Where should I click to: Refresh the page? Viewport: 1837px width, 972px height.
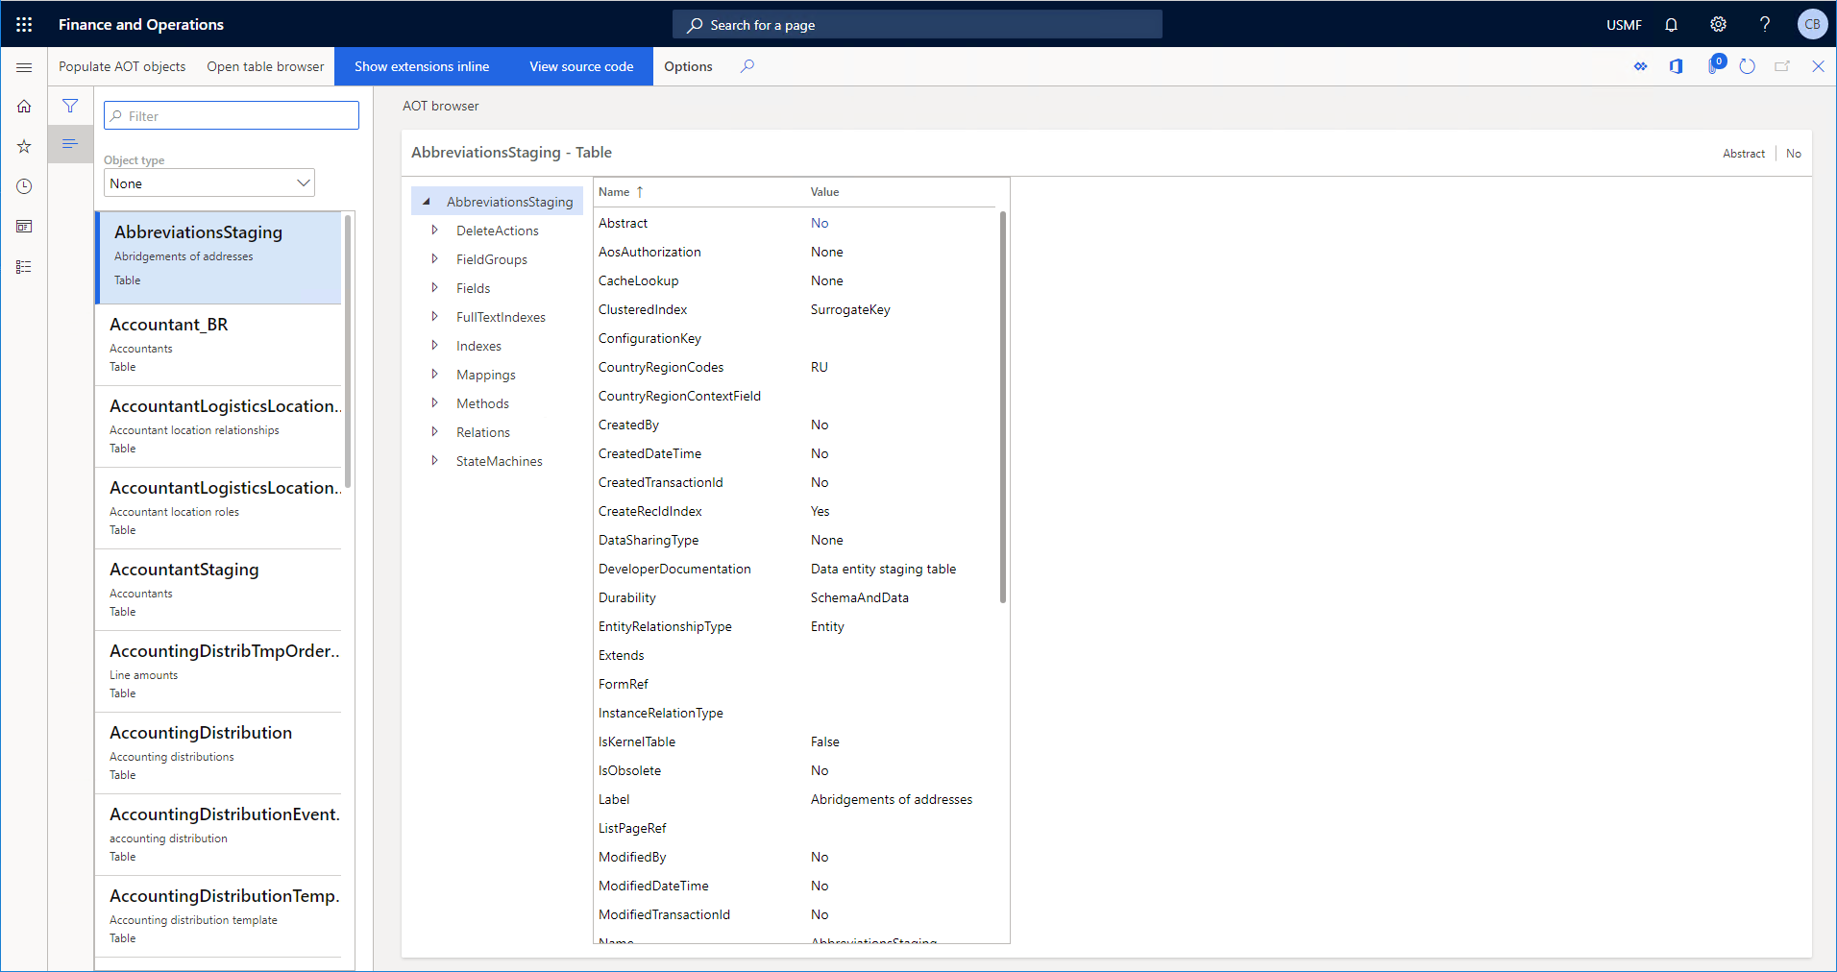[1748, 66]
